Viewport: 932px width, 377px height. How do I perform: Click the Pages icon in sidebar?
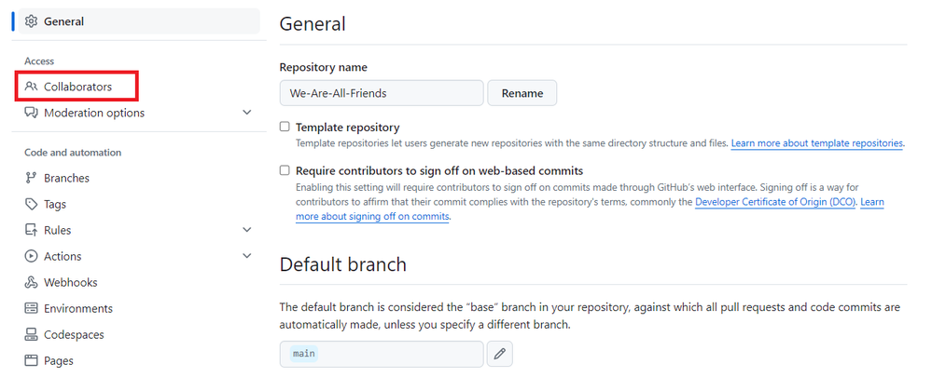point(32,360)
